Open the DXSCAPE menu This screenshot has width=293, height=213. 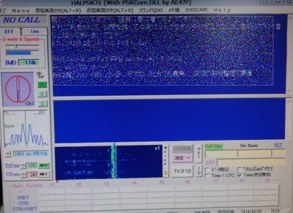click(197, 10)
